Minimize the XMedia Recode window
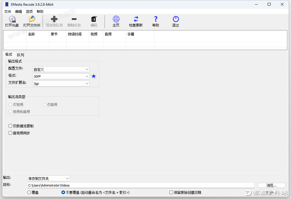This screenshot has height=199, width=291. click(256, 4)
